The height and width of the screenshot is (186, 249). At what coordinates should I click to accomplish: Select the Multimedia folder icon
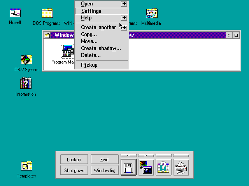click(152, 13)
